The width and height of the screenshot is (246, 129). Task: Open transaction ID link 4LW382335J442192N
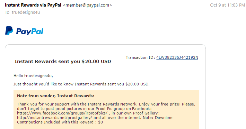[x=177, y=57]
